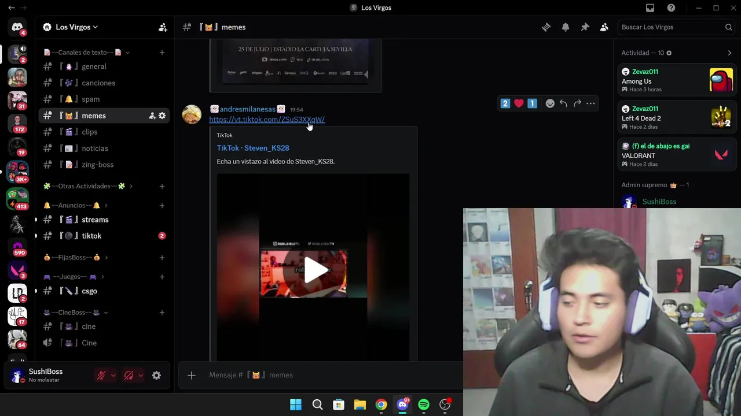Toggle the number 1 reaction
Viewport: 741px width, 416px height.
(x=532, y=103)
